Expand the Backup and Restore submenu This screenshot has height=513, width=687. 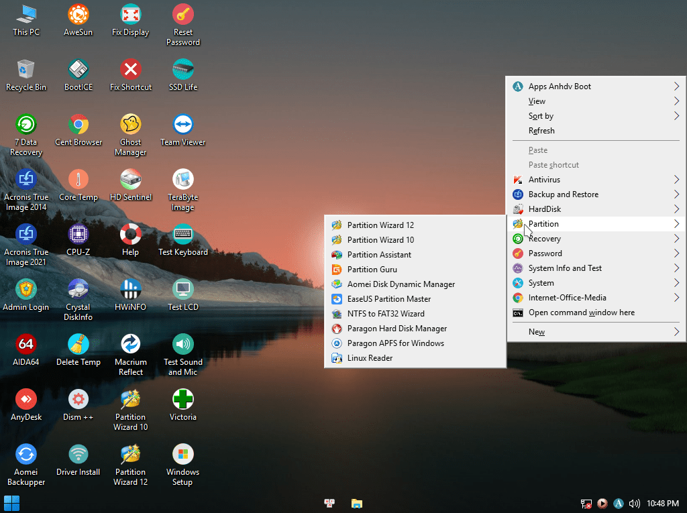click(596, 194)
